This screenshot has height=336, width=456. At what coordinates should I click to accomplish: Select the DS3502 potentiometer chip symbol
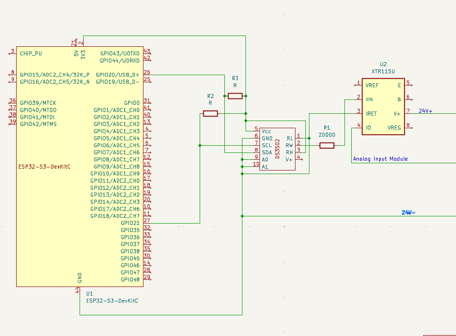point(277,149)
